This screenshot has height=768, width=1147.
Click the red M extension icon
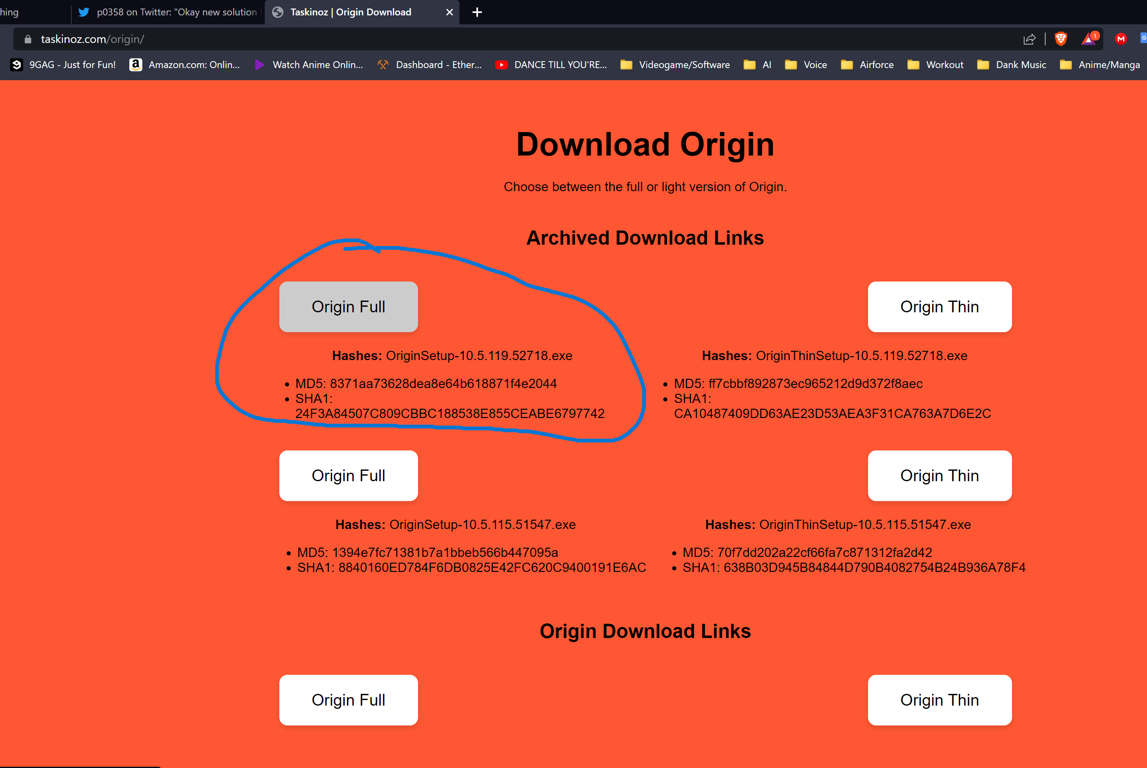[1121, 39]
